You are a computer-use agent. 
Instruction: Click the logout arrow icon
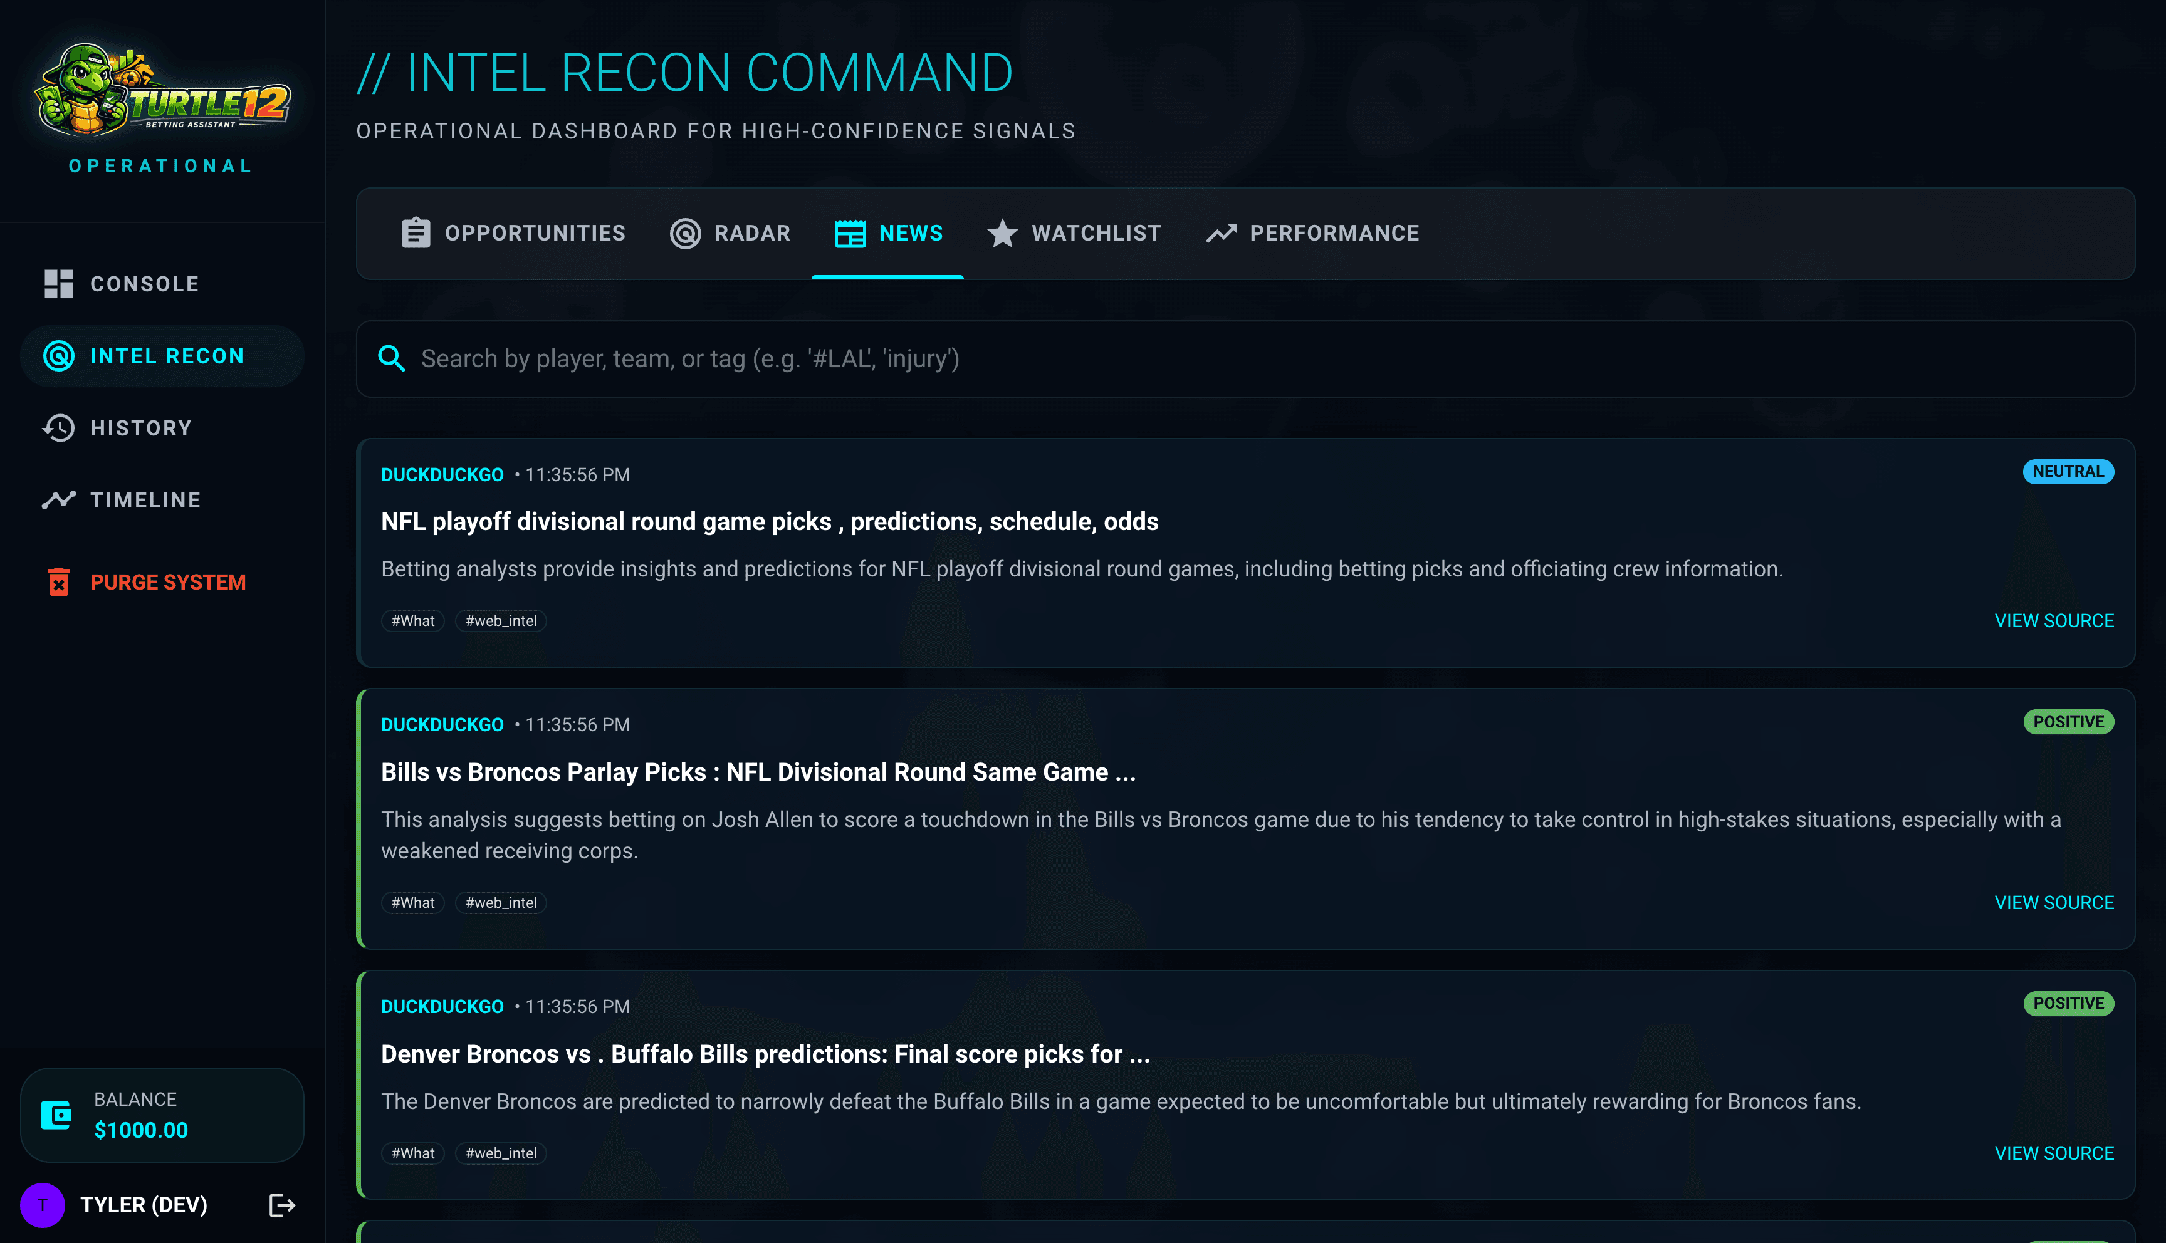[x=282, y=1205]
